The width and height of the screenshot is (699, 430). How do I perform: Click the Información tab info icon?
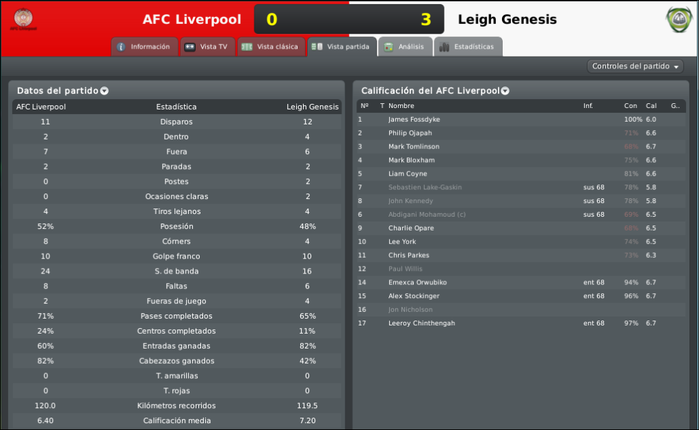point(121,46)
